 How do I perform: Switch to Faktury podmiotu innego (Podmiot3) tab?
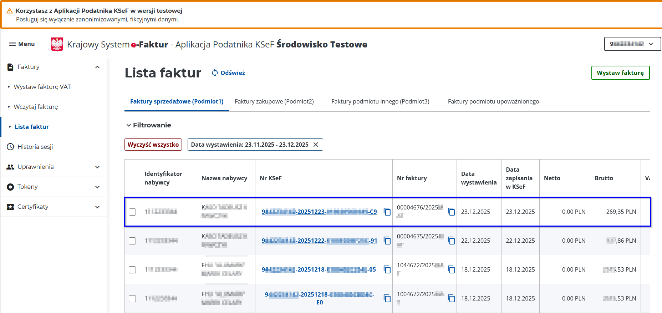click(380, 101)
